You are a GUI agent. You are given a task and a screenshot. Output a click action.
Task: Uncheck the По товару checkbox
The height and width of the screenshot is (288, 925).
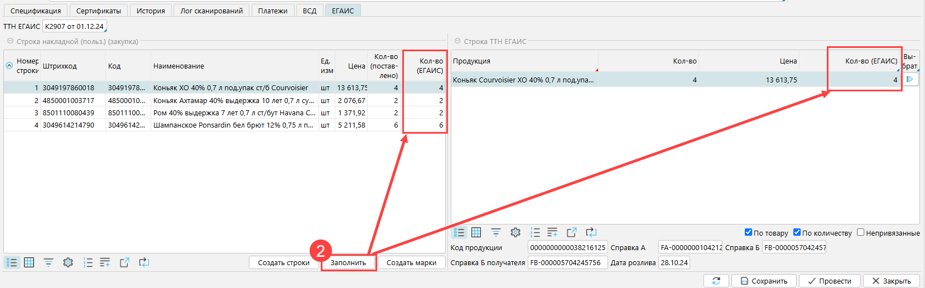pyautogui.click(x=748, y=232)
